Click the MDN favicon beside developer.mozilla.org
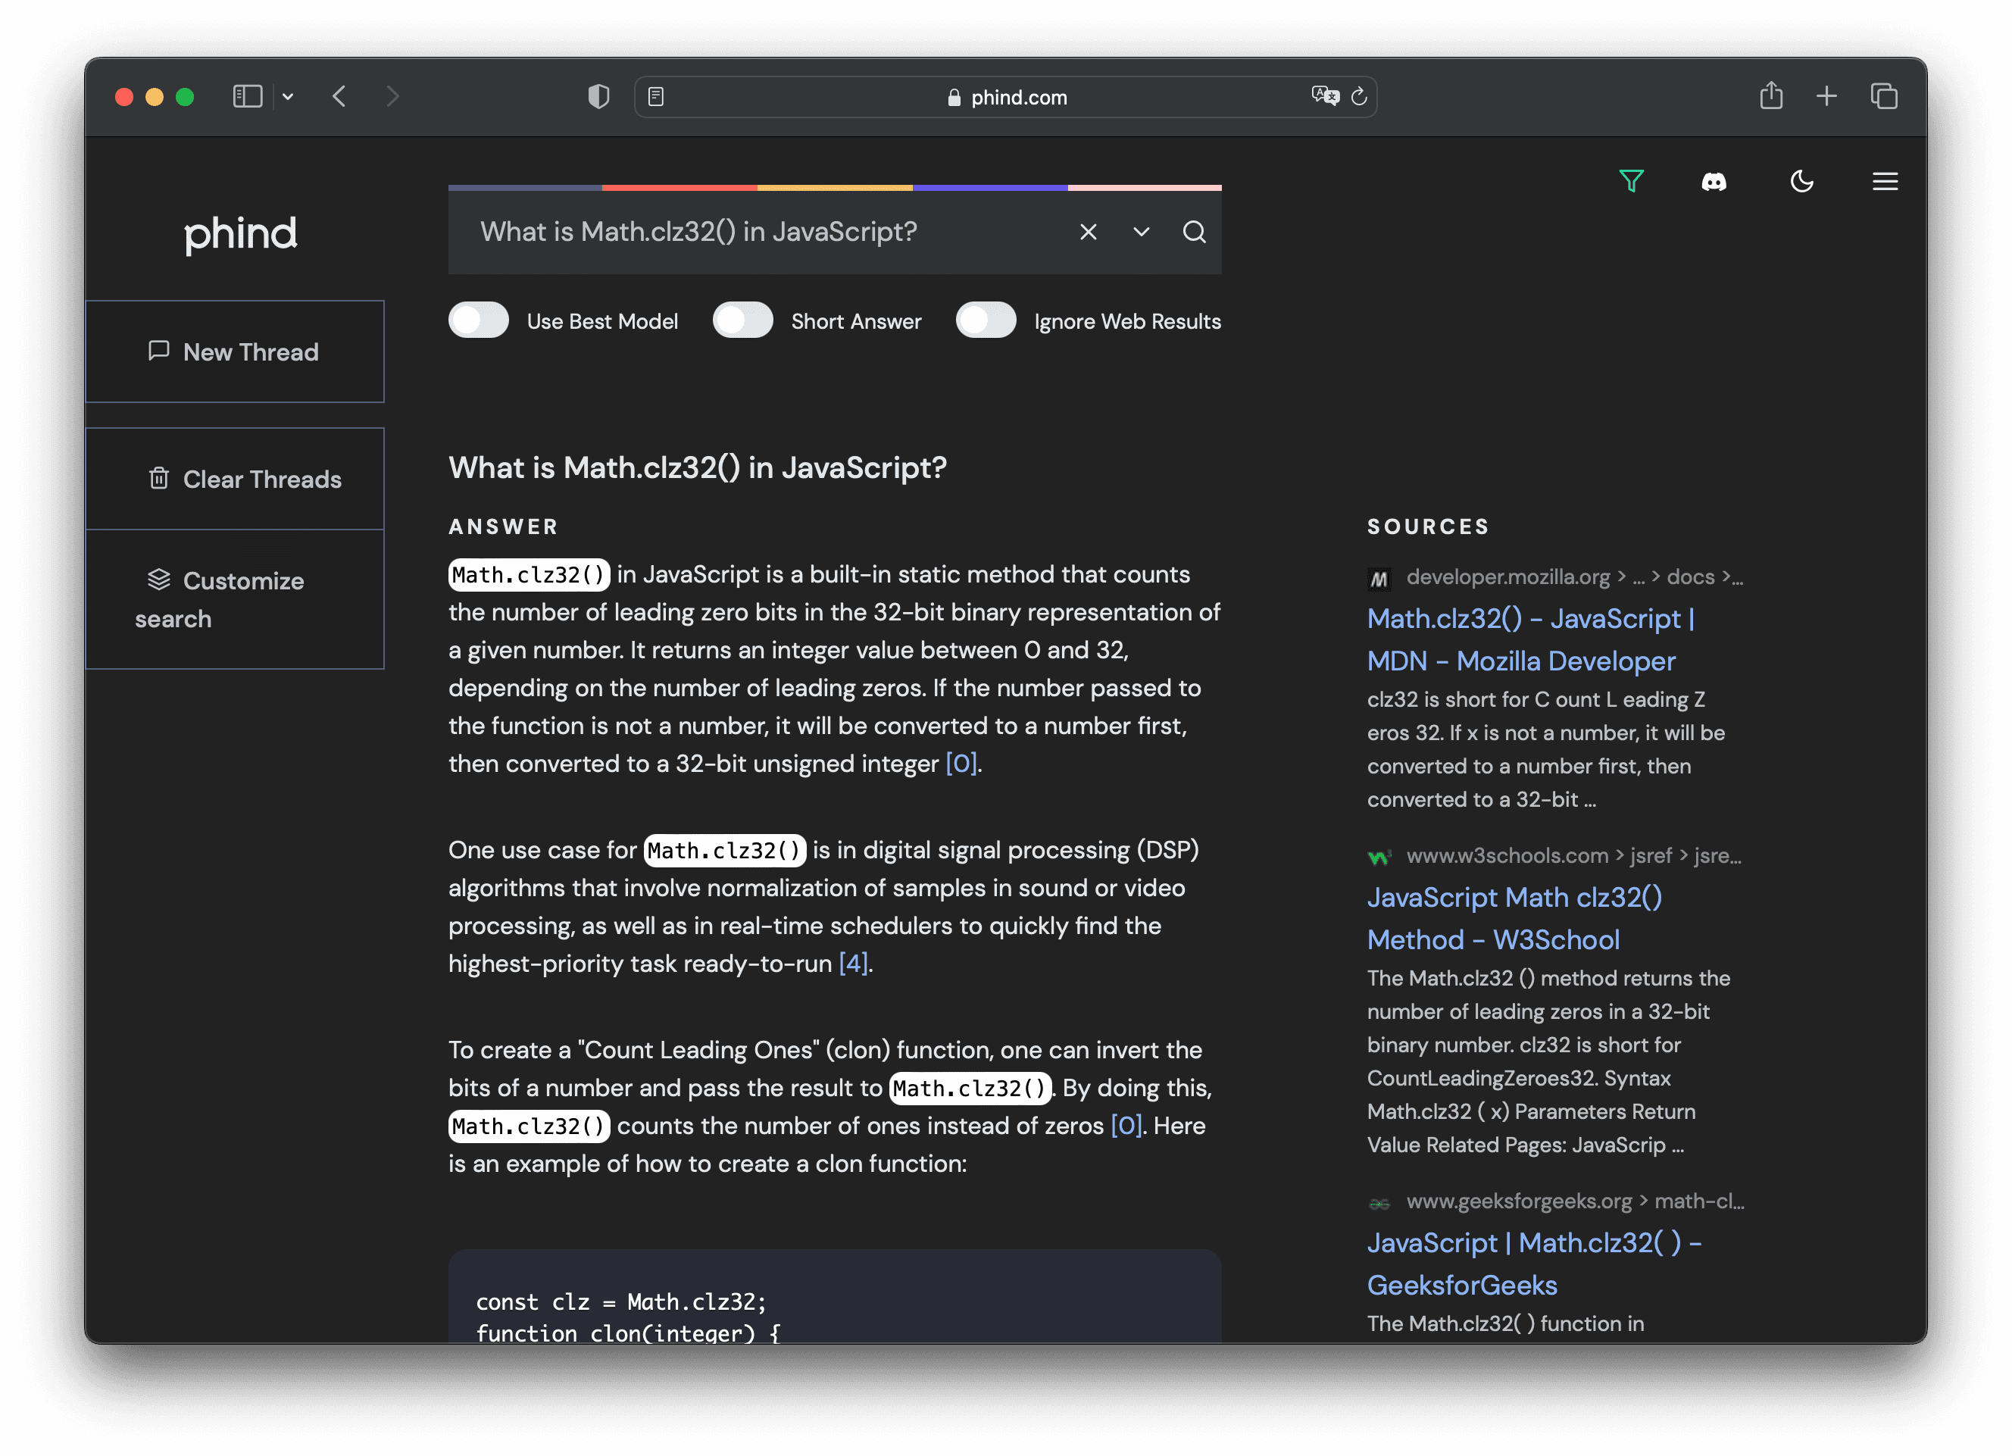 tap(1379, 579)
